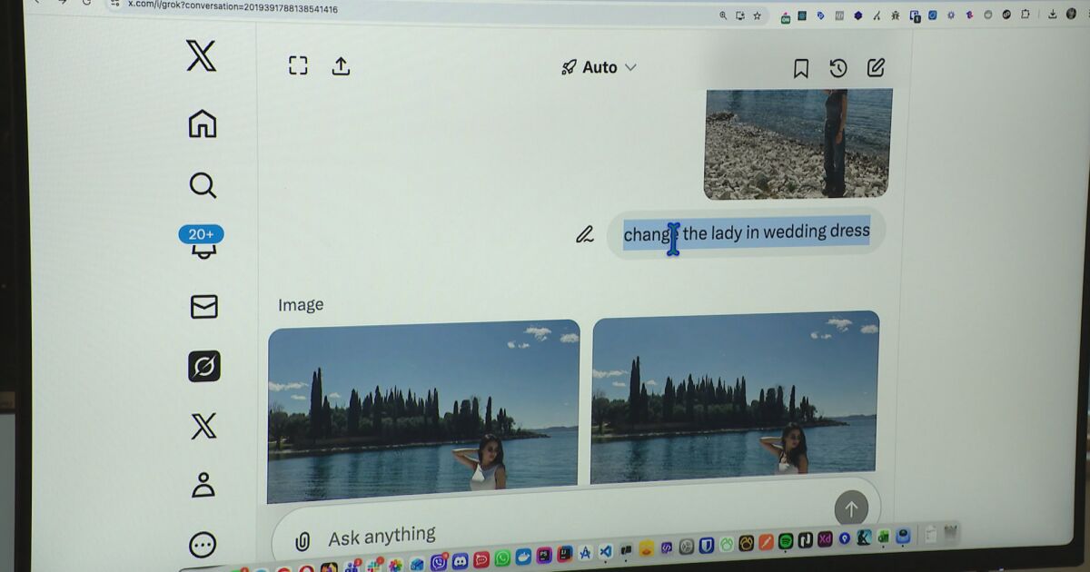Start a new chat with compose icon

click(876, 67)
